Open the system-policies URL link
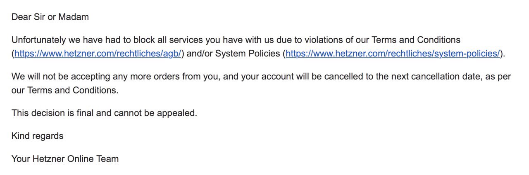The width and height of the screenshot is (529, 175). [x=393, y=54]
